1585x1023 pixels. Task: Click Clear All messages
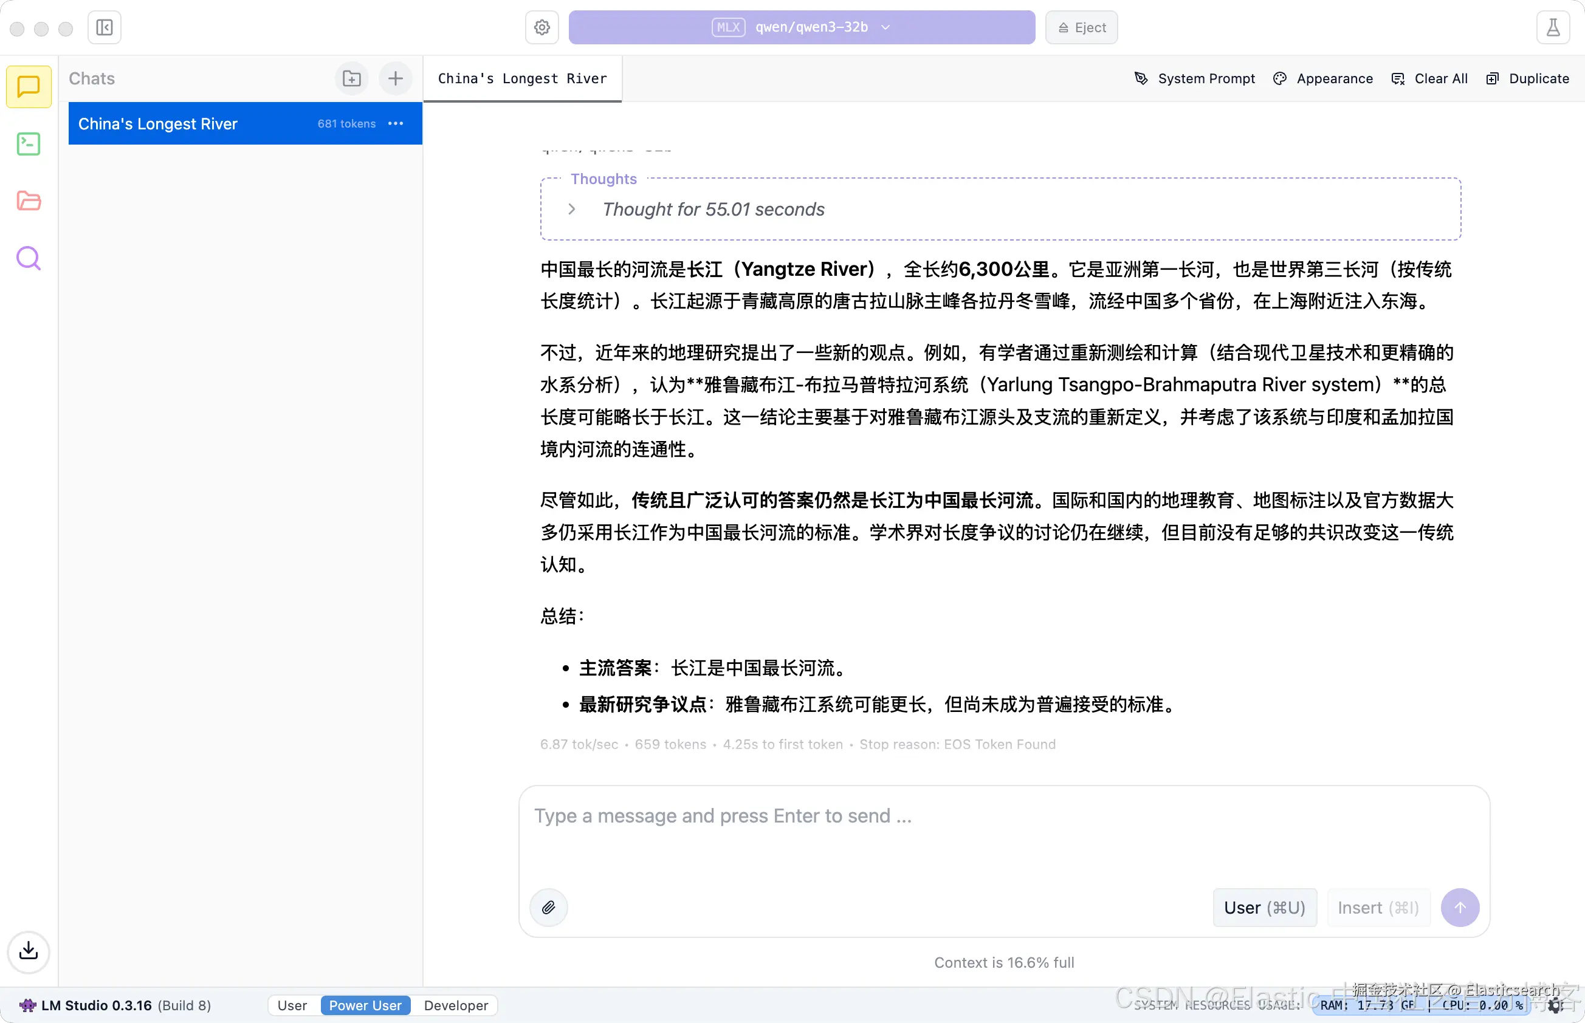click(x=1429, y=78)
